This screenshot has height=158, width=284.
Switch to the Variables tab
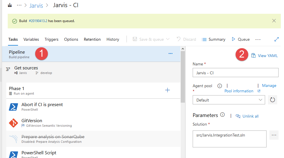click(31, 39)
